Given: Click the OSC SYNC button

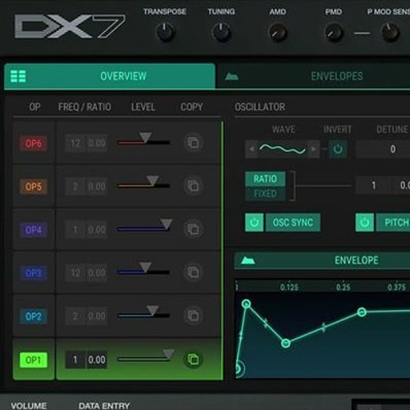Looking at the screenshot, I should pos(293,222).
